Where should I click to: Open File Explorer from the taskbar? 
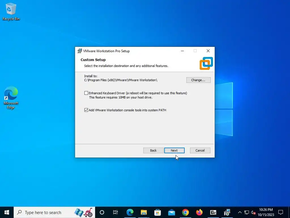[x=144, y=212]
